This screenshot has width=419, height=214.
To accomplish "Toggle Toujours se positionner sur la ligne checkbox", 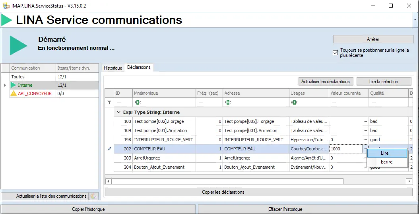I will [335, 53].
